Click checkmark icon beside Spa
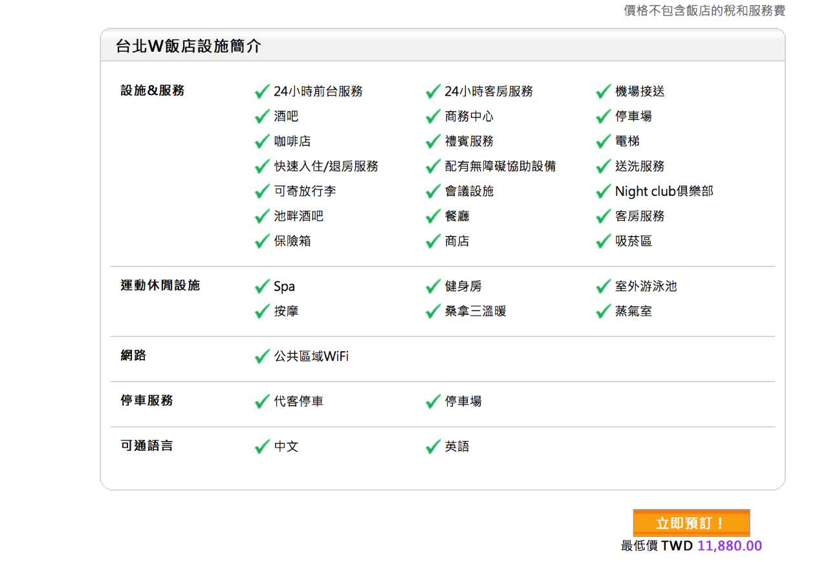The image size is (828, 562). tap(262, 286)
